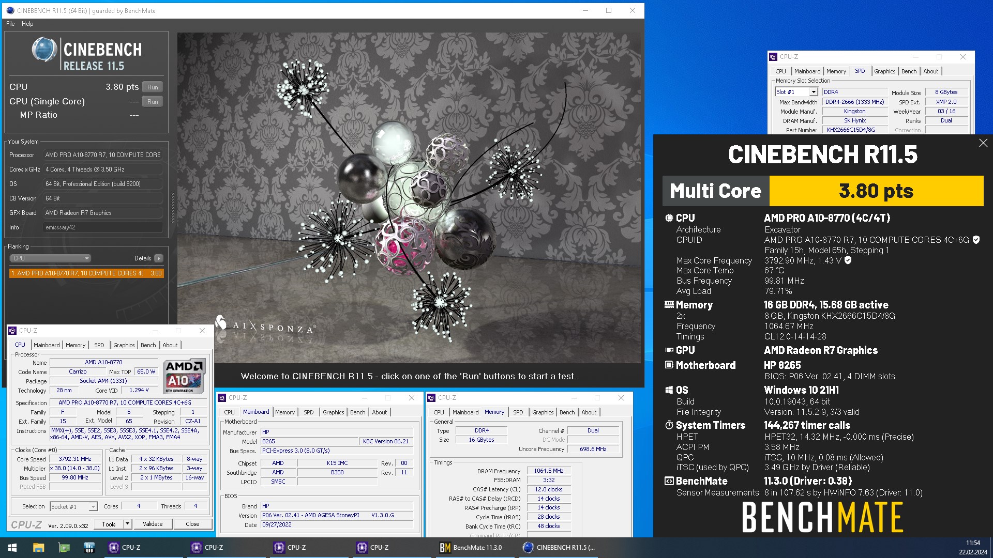The image size is (993, 558).
Task: Run the CPU Single Core test
Action: (153, 102)
